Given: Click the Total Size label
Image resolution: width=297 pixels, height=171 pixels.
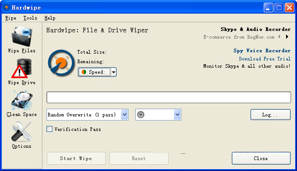Looking at the screenshot, I should [x=92, y=52].
